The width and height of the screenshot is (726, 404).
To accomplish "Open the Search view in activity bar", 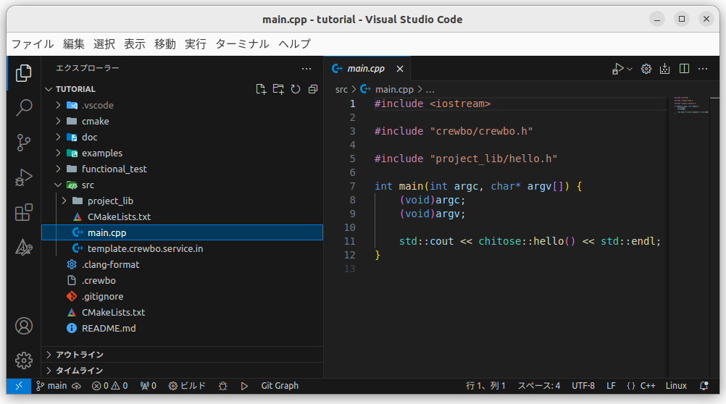I will [24, 108].
